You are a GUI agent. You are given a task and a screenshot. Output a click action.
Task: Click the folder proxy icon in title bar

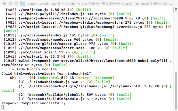click(23, 4)
